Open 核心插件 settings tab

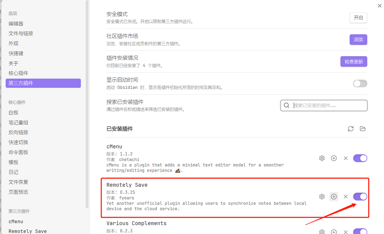click(18, 73)
